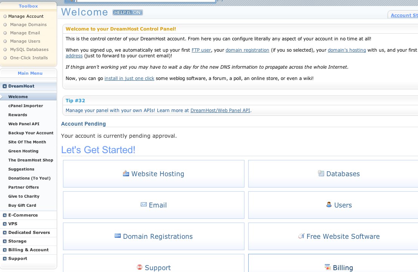Follow the FTP user link
This screenshot has width=418, height=272.
(201, 50)
